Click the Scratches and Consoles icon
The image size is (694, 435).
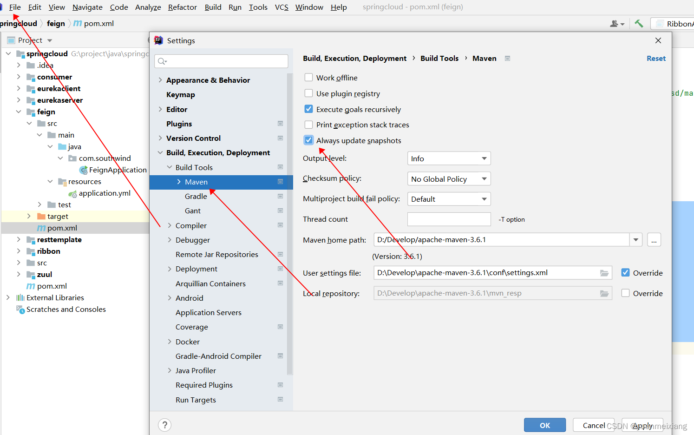click(20, 310)
